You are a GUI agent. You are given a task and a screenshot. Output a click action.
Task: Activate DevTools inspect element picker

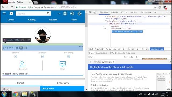click(90, 12)
